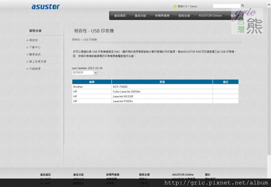Image resolution: width=271 pixels, height=187 pixels.
Task: Click the page vertical scrollbar
Action: [x=269, y=81]
